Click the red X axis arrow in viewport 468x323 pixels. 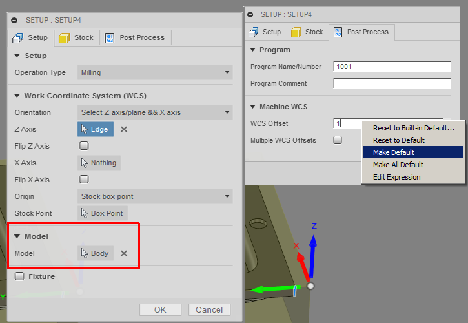(303, 267)
